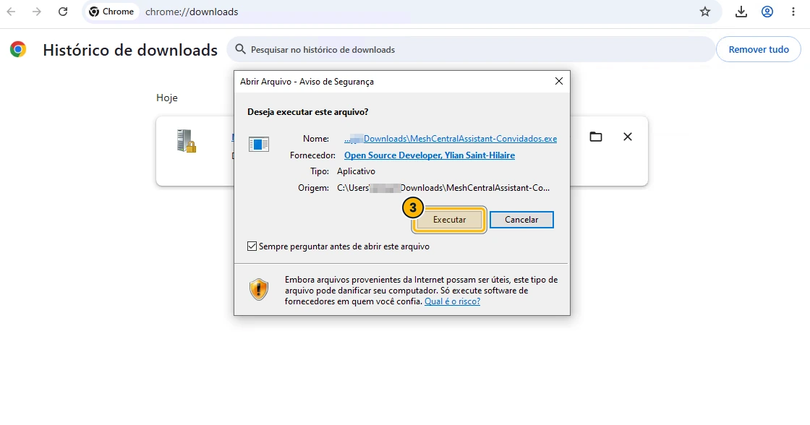Image resolution: width=810 pixels, height=425 pixels.
Task: Click the 'Aplicativo' type value
Action: click(x=356, y=171)
